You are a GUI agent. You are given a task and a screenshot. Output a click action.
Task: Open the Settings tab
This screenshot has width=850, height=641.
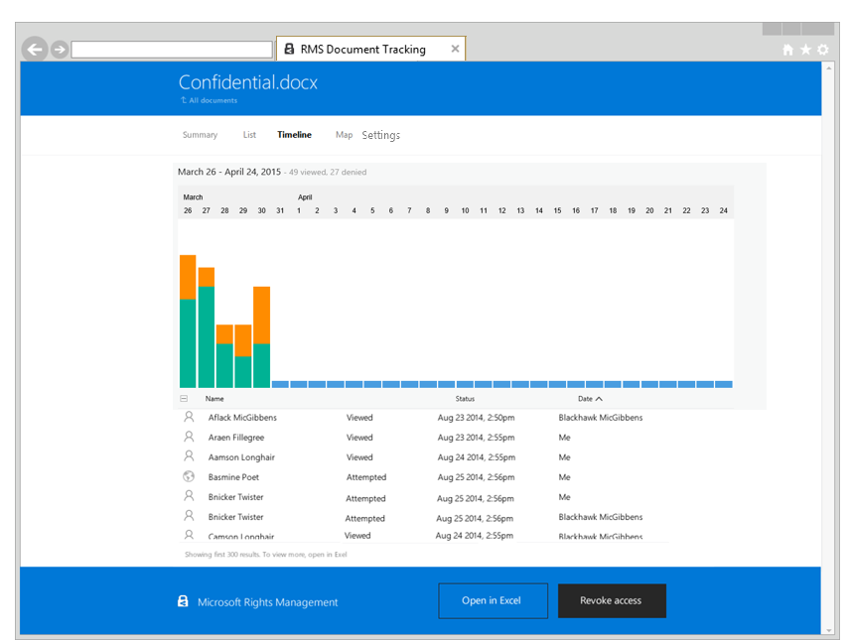coord(381,135)
